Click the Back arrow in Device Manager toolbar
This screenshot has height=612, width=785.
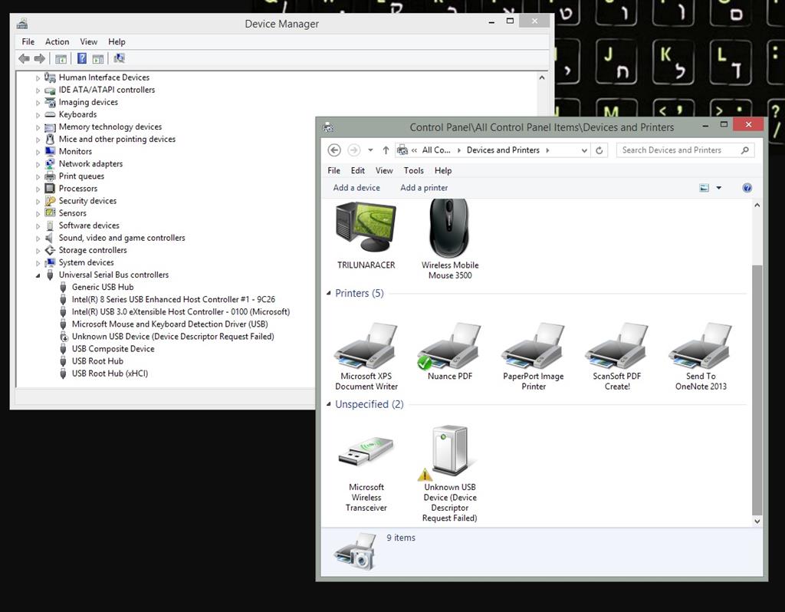pos(24,58)
